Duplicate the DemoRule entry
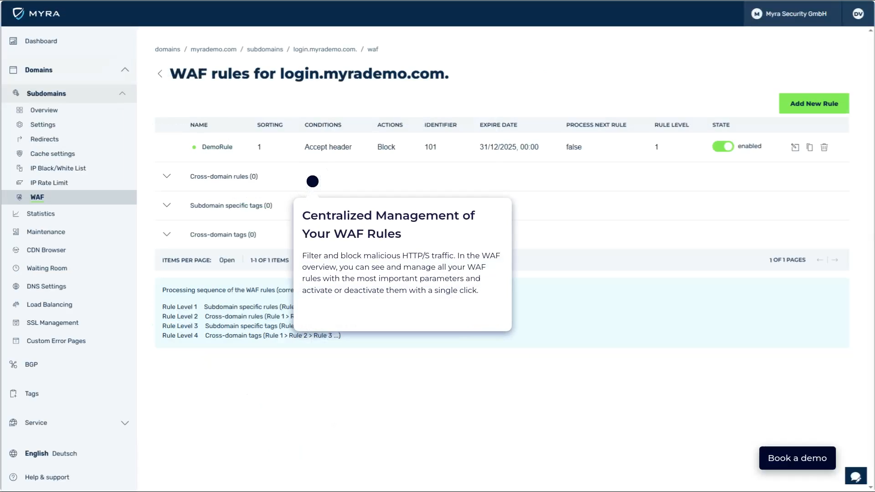875x492 pixels. coord(809,147)
